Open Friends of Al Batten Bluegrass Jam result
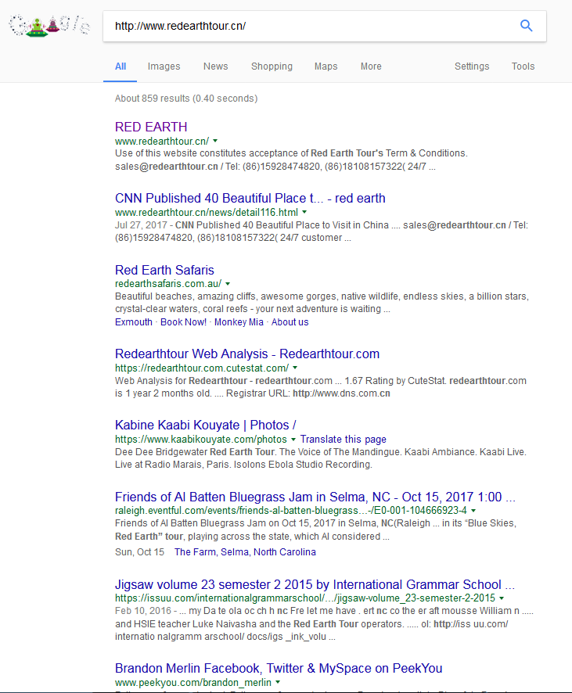Viewport: 572px width, 693px height. 315,497
